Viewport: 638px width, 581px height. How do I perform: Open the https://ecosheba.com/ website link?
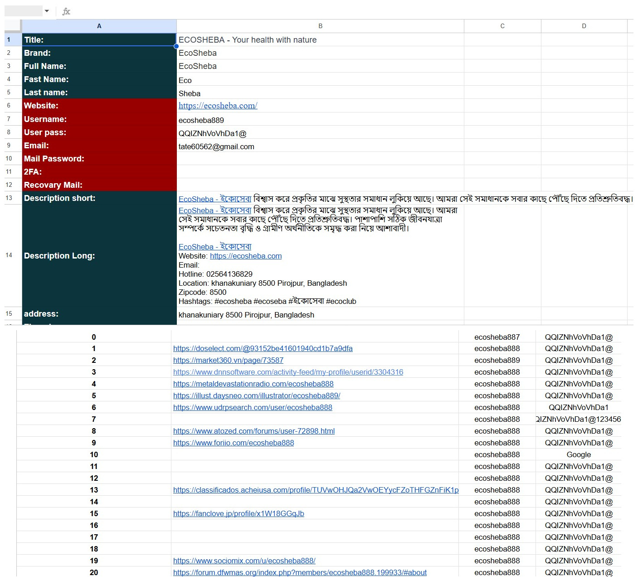point(218,106)
